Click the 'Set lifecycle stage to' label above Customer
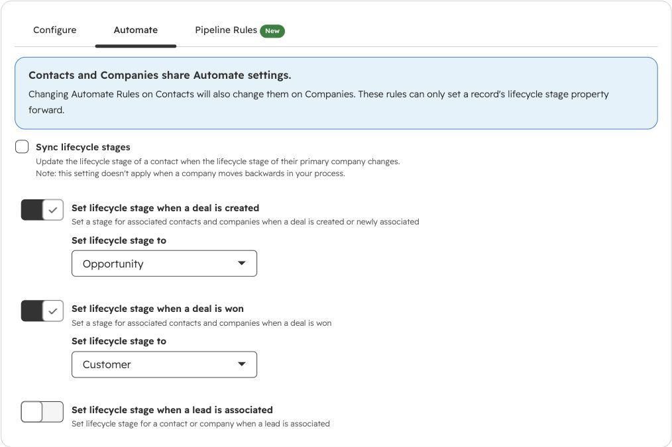 119,341
